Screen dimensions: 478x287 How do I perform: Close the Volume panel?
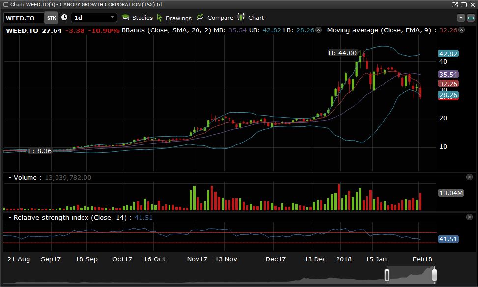(x=470, y=177)
